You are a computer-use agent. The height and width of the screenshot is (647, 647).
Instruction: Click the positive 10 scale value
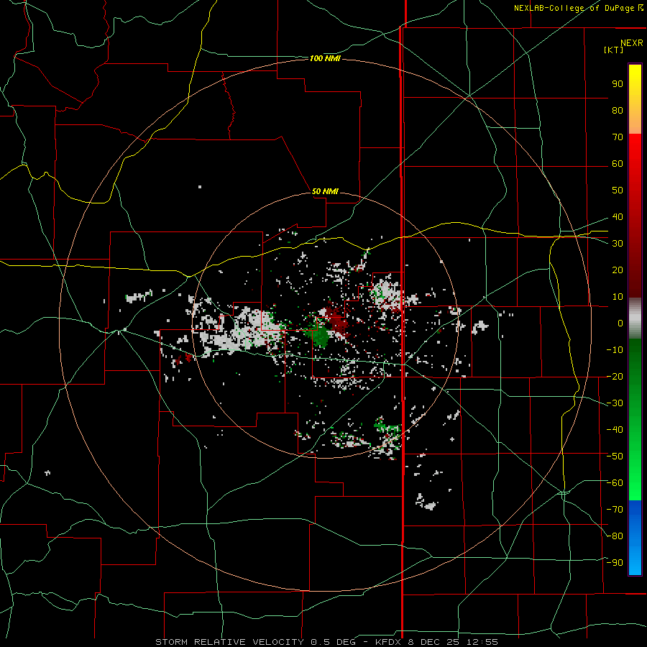[618, 297]
